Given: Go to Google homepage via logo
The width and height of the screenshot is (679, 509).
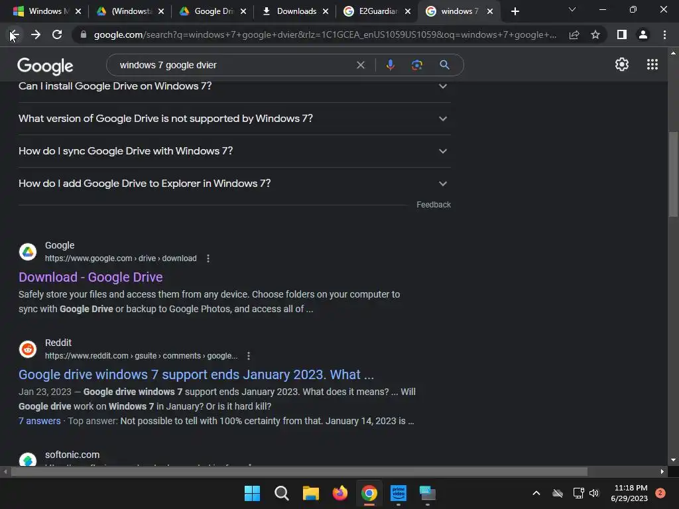Looking at the screenshot, I should click(x=45, y=66).
